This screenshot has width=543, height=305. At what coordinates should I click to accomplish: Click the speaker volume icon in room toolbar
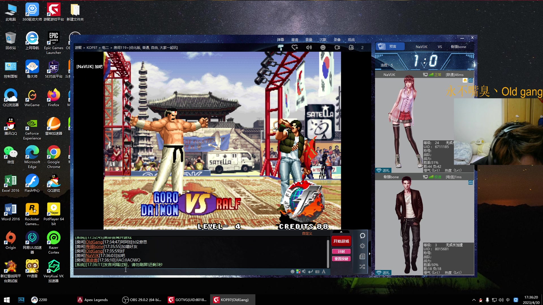point(309,47)
